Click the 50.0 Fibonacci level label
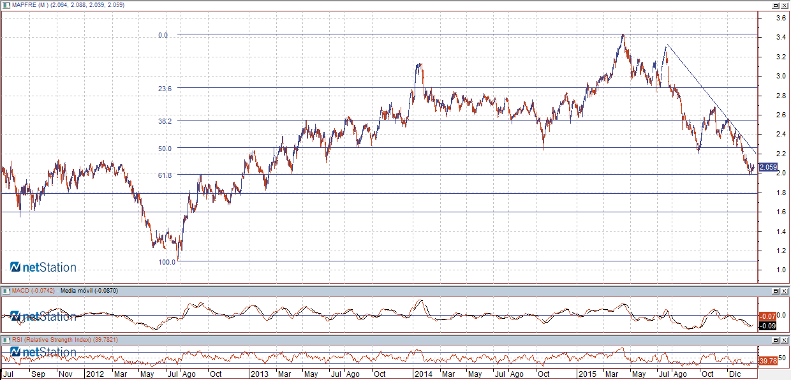 point(165,149)
